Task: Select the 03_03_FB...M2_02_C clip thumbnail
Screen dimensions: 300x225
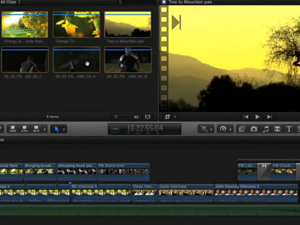Action: click(25, 60)
